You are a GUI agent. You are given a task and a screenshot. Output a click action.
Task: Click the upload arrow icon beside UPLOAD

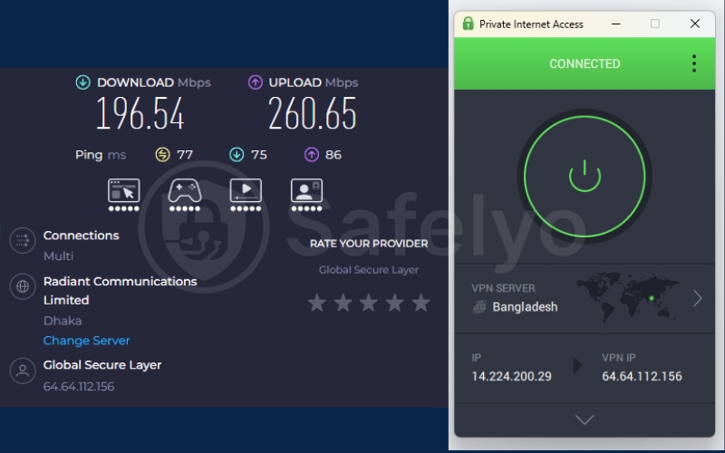click(x=256, y=82)
